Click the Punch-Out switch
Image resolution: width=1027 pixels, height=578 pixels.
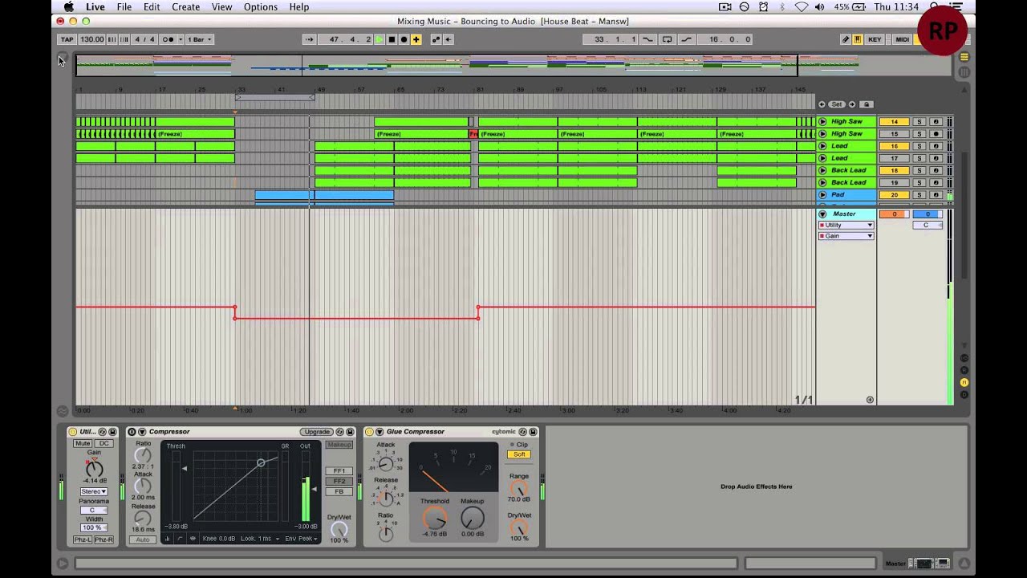click(x=686, y=39)
